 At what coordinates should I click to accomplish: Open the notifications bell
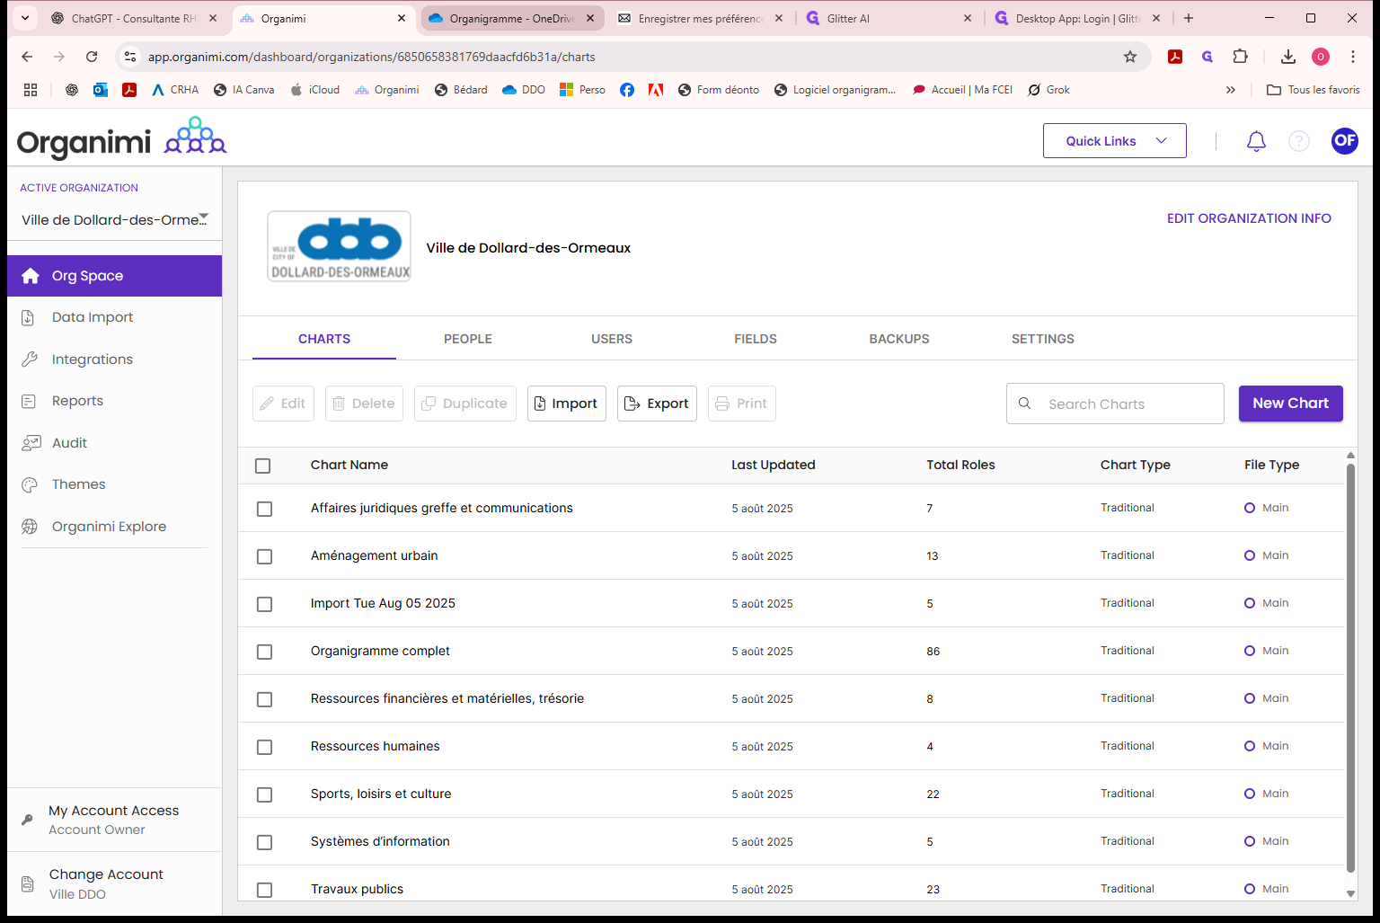pos(1256,141)
